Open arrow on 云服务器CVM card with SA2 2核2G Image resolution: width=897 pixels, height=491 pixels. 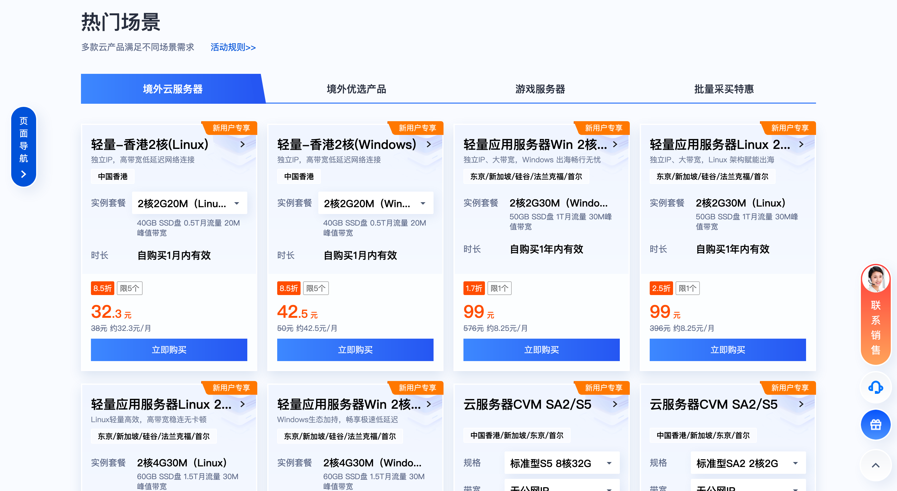(801, 404)
